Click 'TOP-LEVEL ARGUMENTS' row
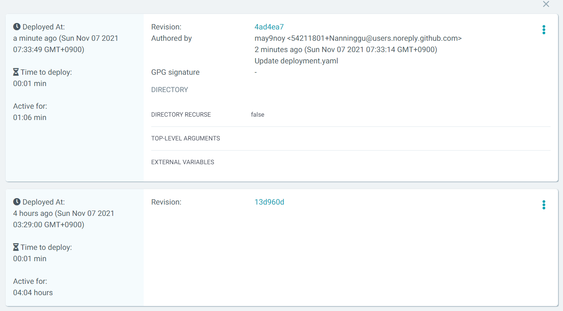This screenshot has height=311, width=563. point(351,139)
